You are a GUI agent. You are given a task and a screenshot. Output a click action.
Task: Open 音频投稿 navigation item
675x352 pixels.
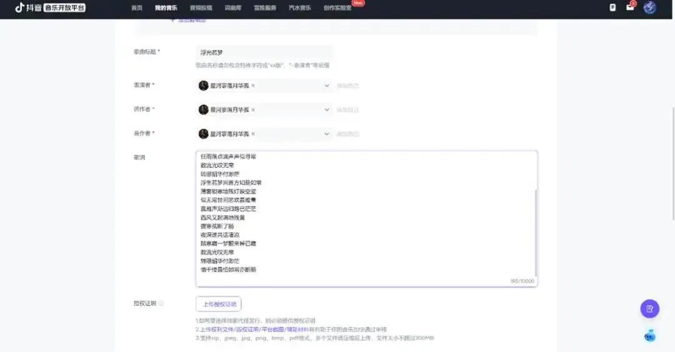pyautogui.click(x=201, y=7)
